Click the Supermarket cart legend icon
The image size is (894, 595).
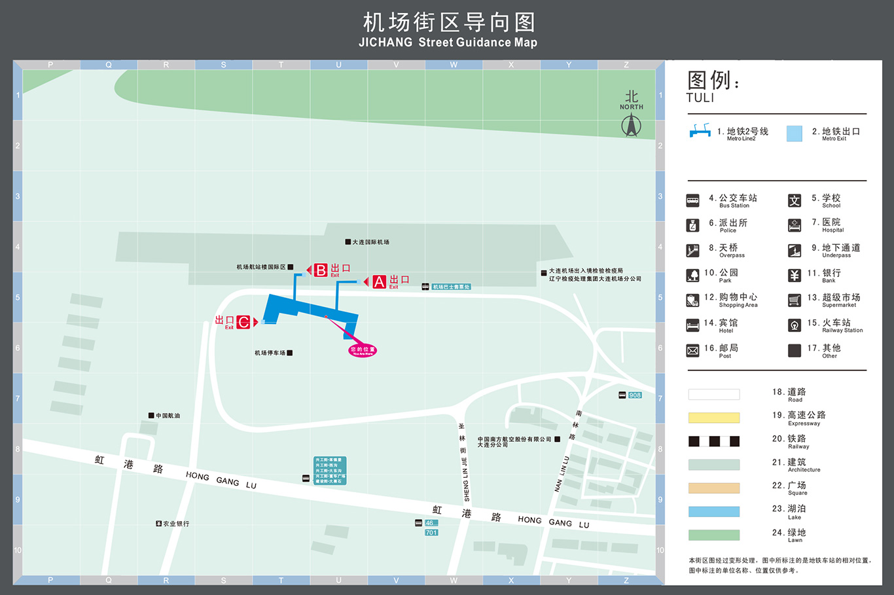[x=794, y=300]
